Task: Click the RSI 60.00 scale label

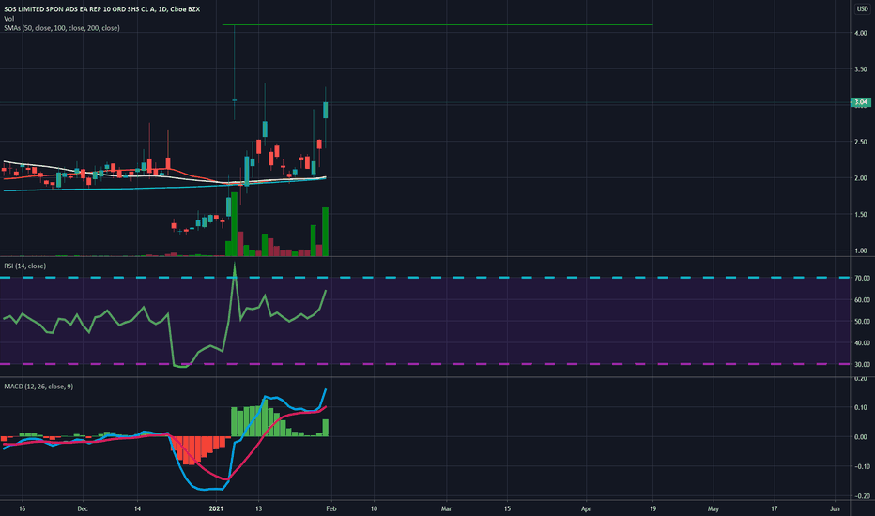Action: (862, 299)
